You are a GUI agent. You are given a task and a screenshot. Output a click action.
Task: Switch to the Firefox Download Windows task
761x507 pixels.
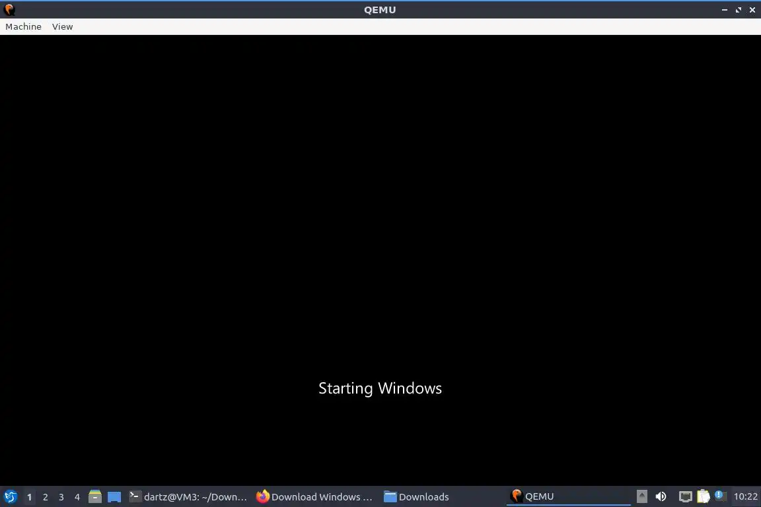click(x=314, y=497)
